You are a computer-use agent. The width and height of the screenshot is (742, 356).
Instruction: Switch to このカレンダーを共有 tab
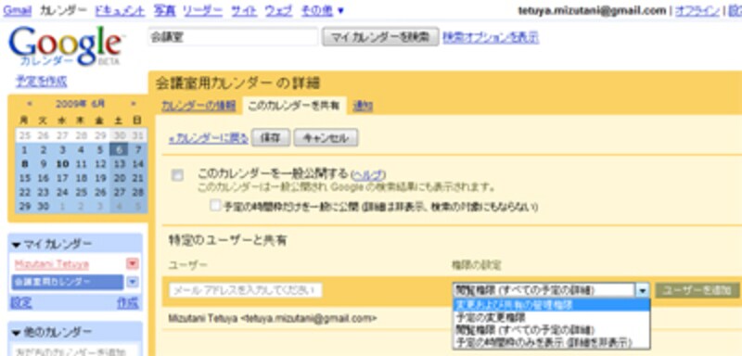tap(294, 107)
